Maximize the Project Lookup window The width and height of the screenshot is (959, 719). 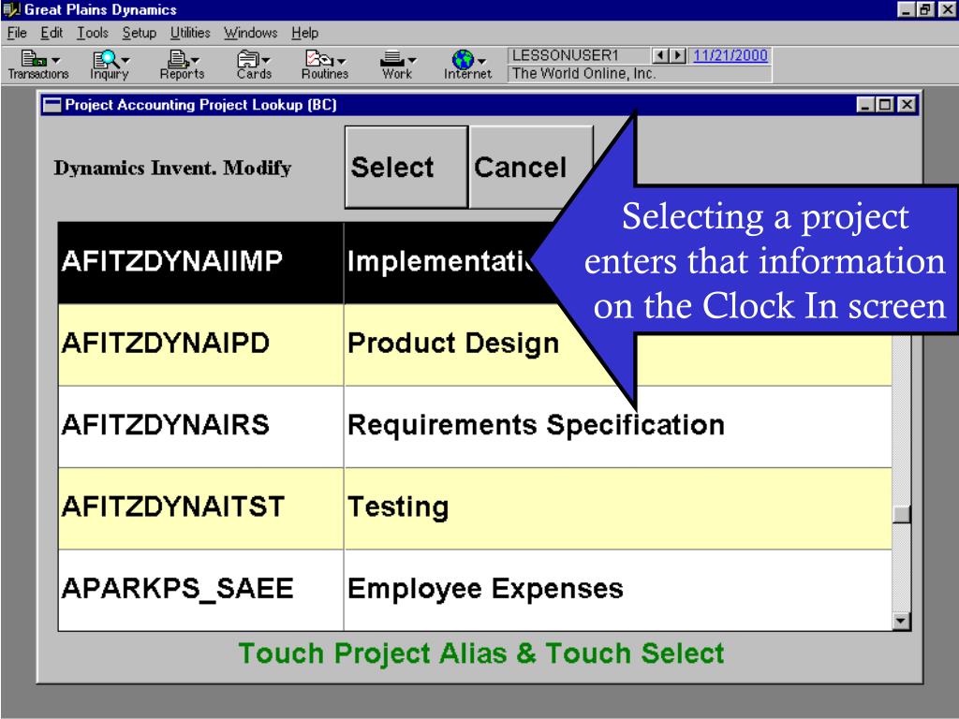coord(885,105)
